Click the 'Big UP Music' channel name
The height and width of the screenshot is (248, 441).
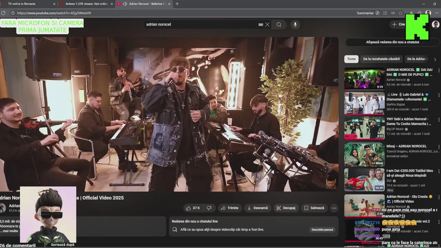point(395,129)
